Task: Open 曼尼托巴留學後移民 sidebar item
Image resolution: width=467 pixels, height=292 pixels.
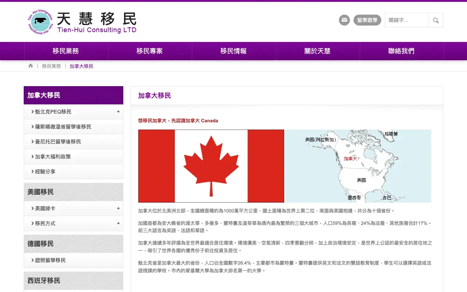Action: (x=73, y=142)
